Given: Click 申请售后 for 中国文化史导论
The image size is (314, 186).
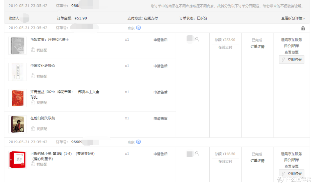Looking at the screenshot, I should [160, 66].
